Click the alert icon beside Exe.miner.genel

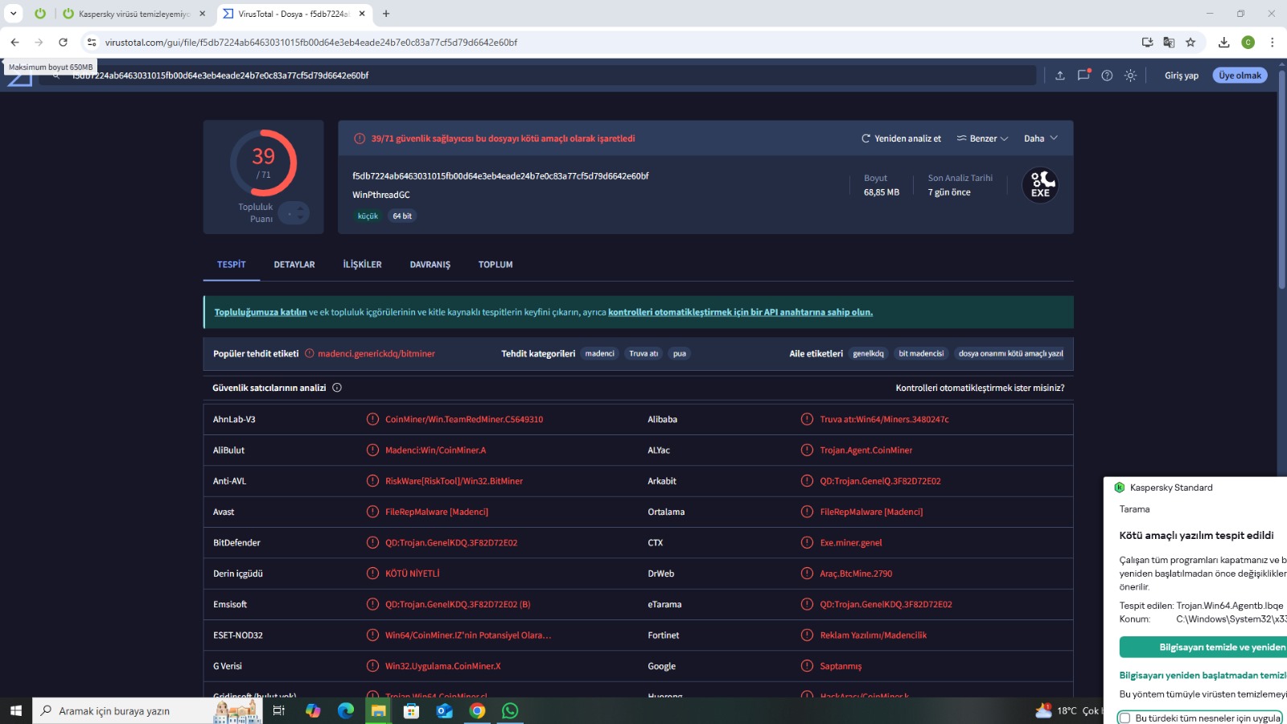pyautogui.click(x=807, y=543)
